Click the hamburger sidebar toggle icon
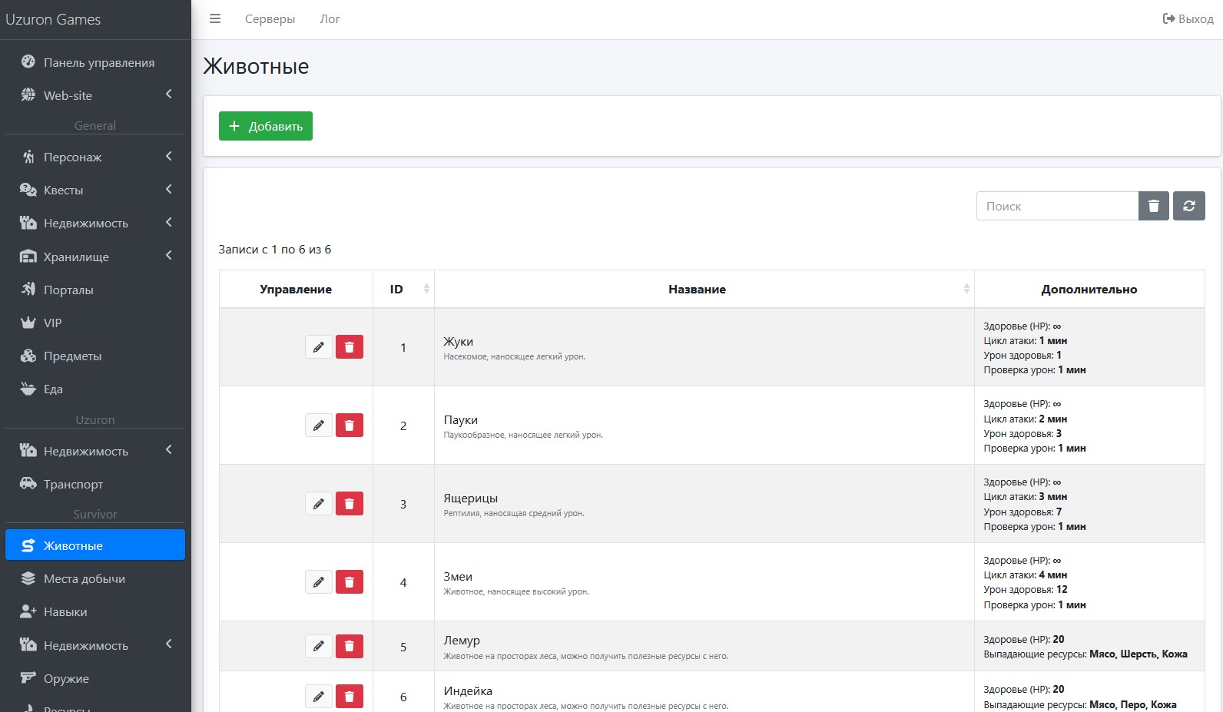The width and height of the screenshot is (1223, 712). 215,19
